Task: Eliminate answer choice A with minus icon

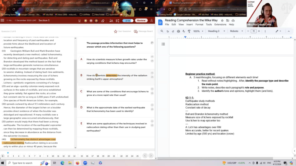Action: click(152, 57)
